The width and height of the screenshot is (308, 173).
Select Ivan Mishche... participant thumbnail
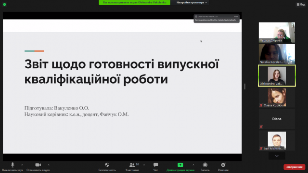click(277, 141)
